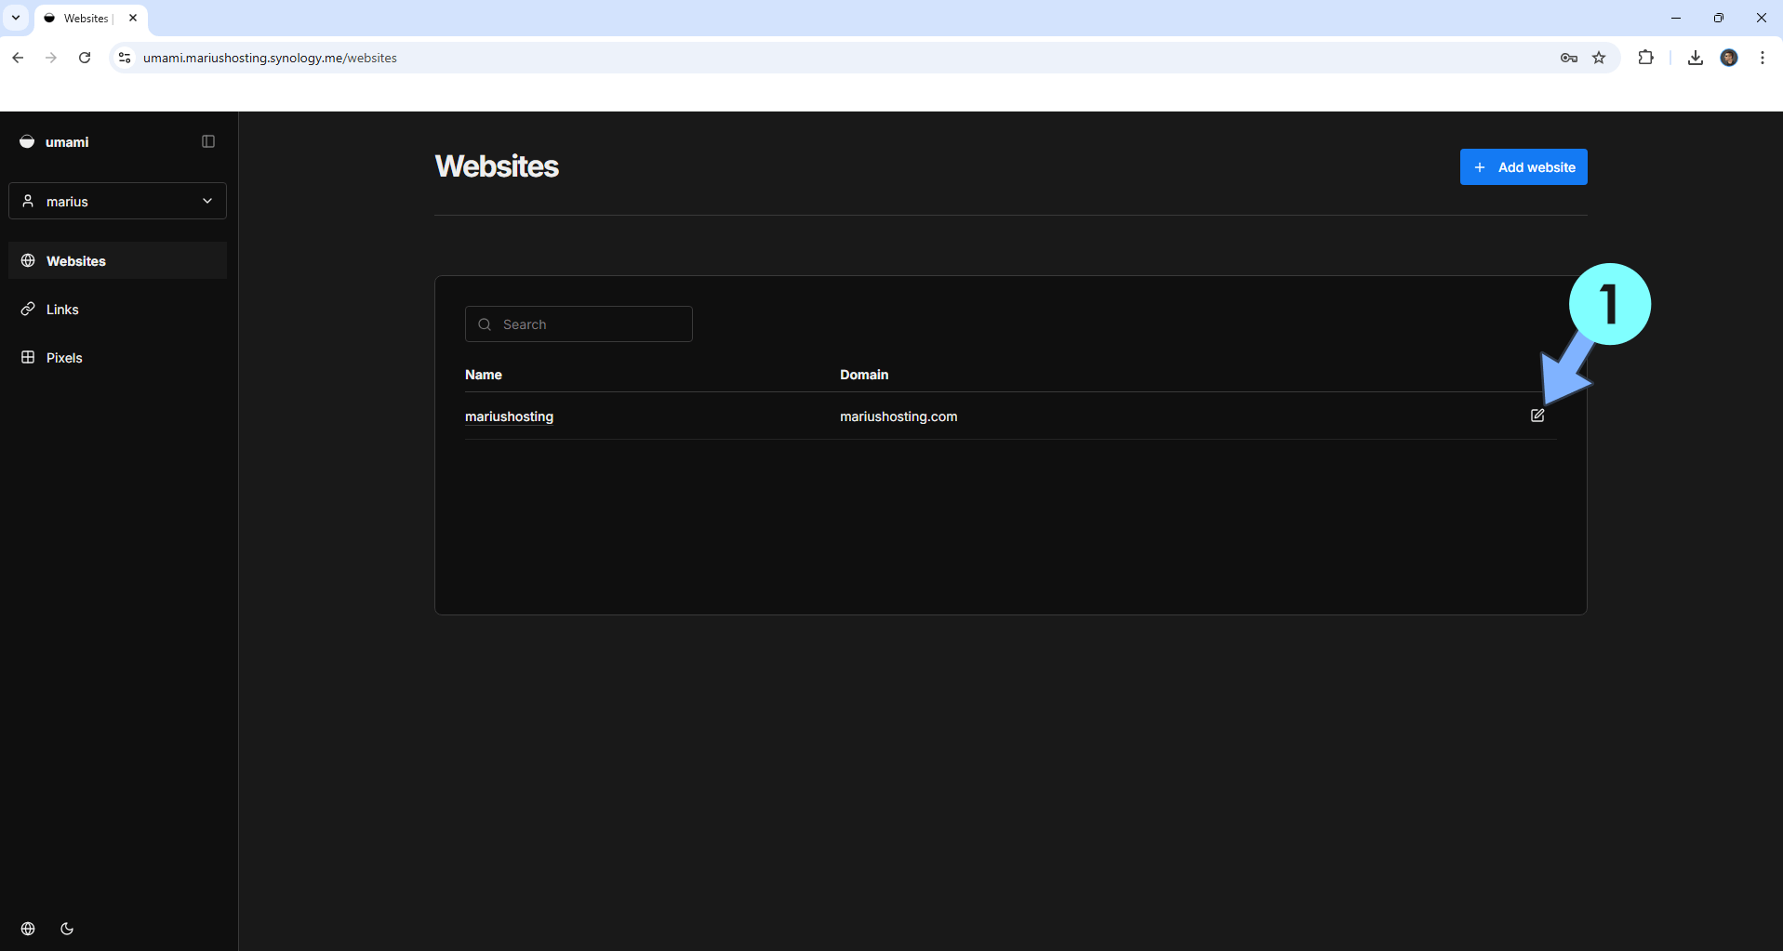Bookmark this page with star icon
1783x951 pixels.
1599,58
